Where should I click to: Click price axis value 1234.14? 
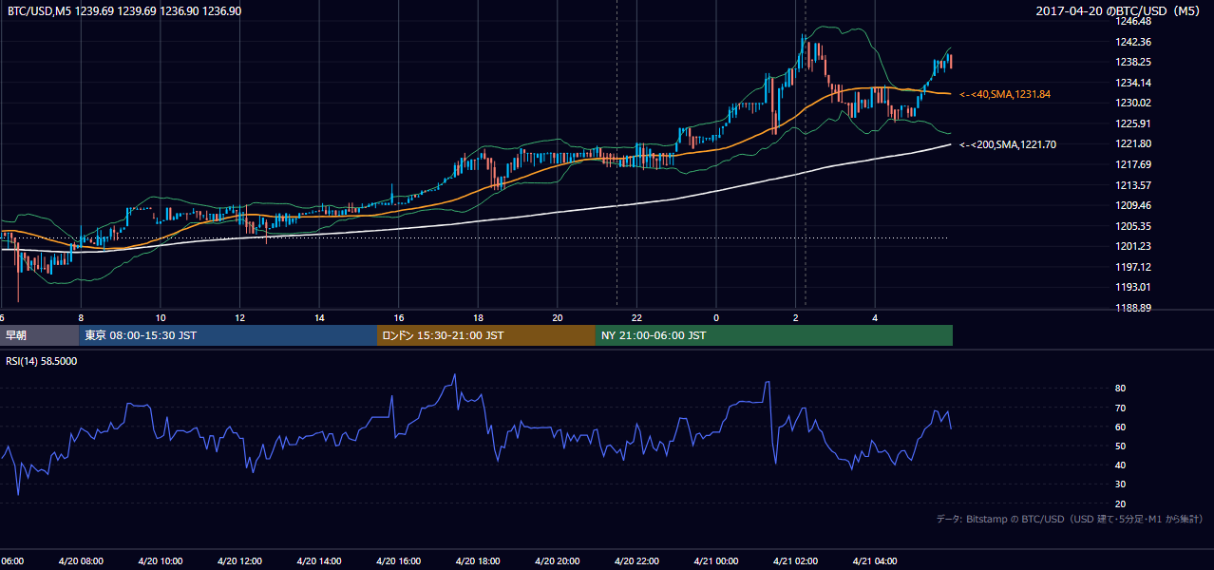point(1134,83)
